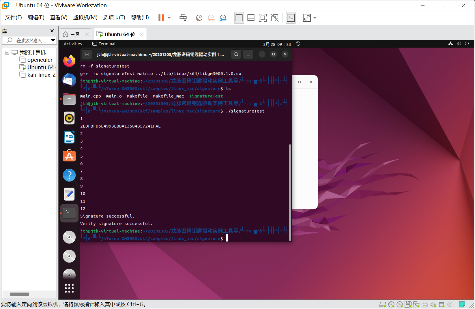Launch Thunderbird mail from the dock
The image size is (475, 309).
[69, 80]
